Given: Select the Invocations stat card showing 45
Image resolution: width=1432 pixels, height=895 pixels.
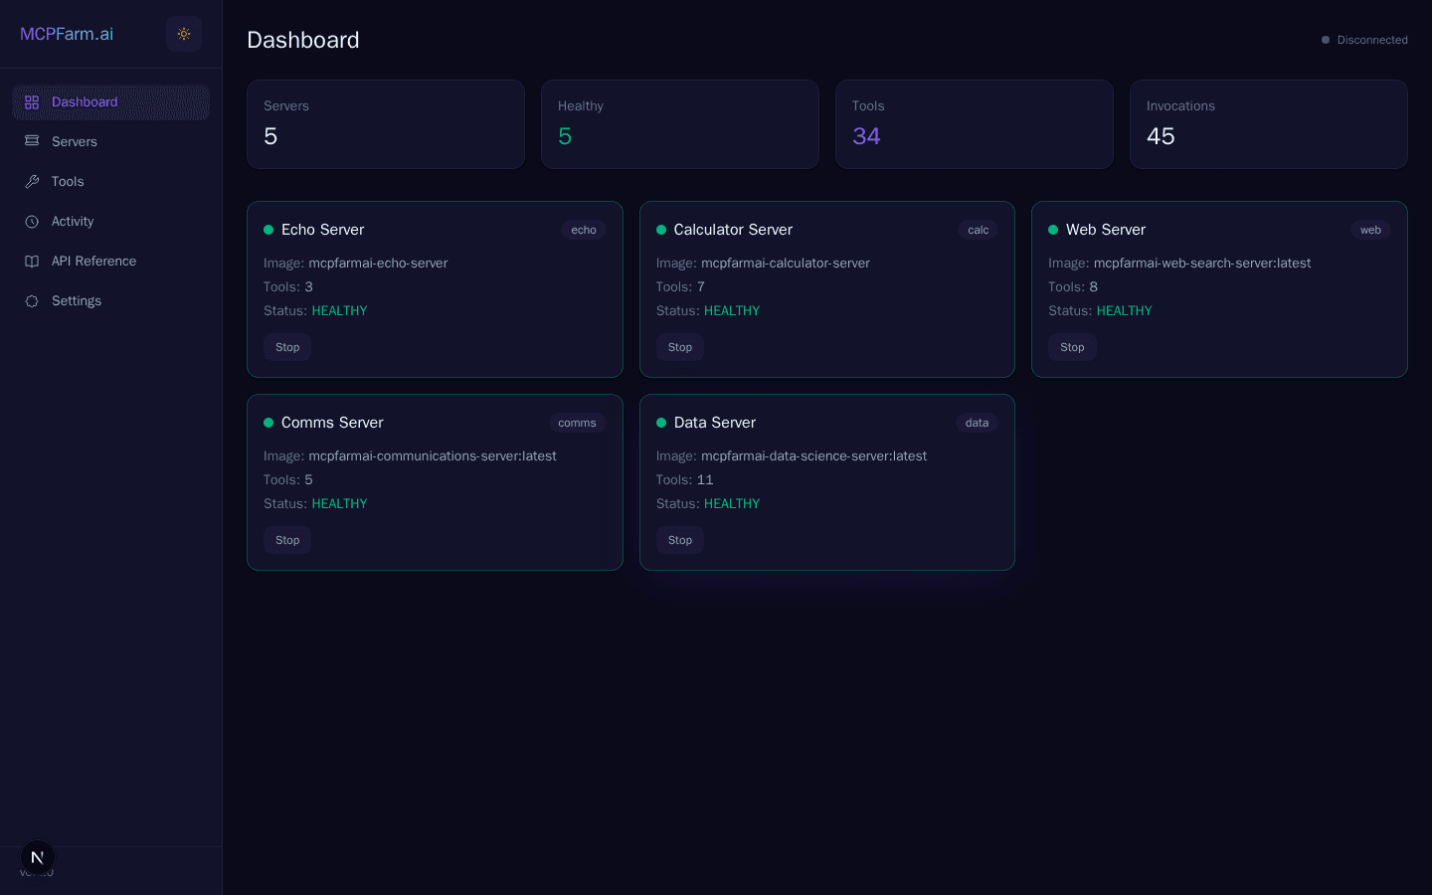Looking at the screenshot, I should [1269, 123].
